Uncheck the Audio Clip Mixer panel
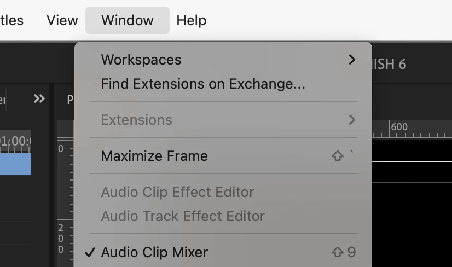 [223, 252]
